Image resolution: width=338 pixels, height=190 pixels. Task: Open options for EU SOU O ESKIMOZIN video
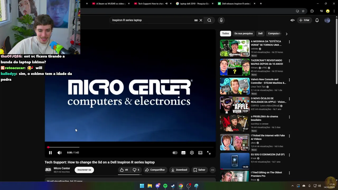pyautogui.click(x=289, y=155)
